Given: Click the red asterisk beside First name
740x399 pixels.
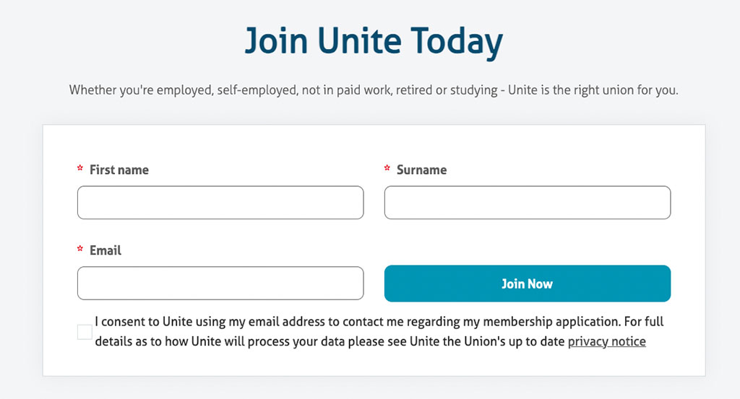Looking at the screenshot, I should 79,168.
